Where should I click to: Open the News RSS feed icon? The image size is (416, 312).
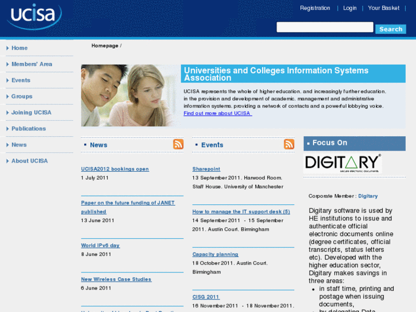coord(179,144)
